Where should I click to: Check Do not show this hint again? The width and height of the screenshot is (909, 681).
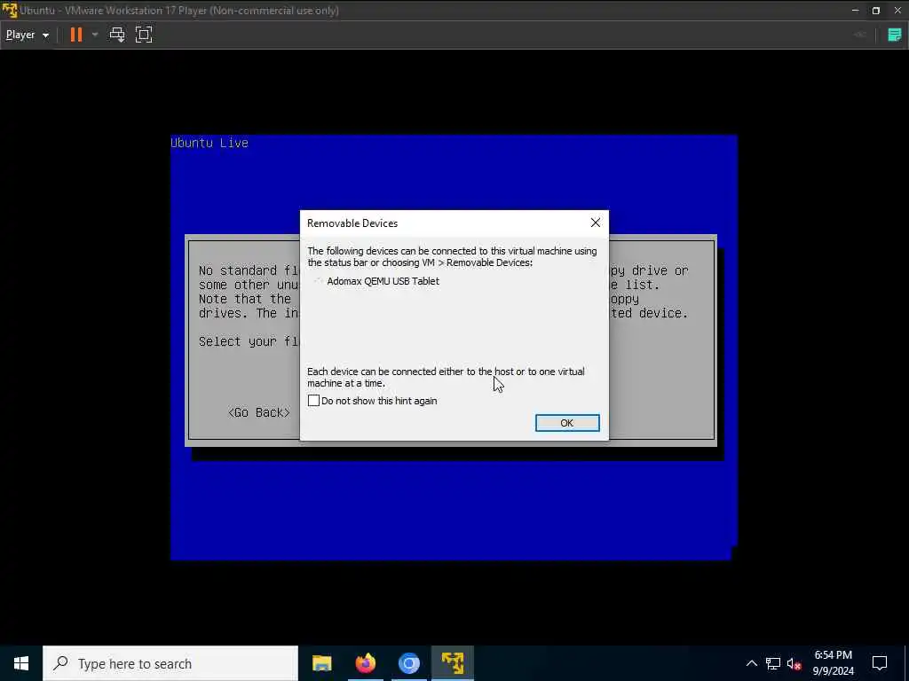pos(313,401)
